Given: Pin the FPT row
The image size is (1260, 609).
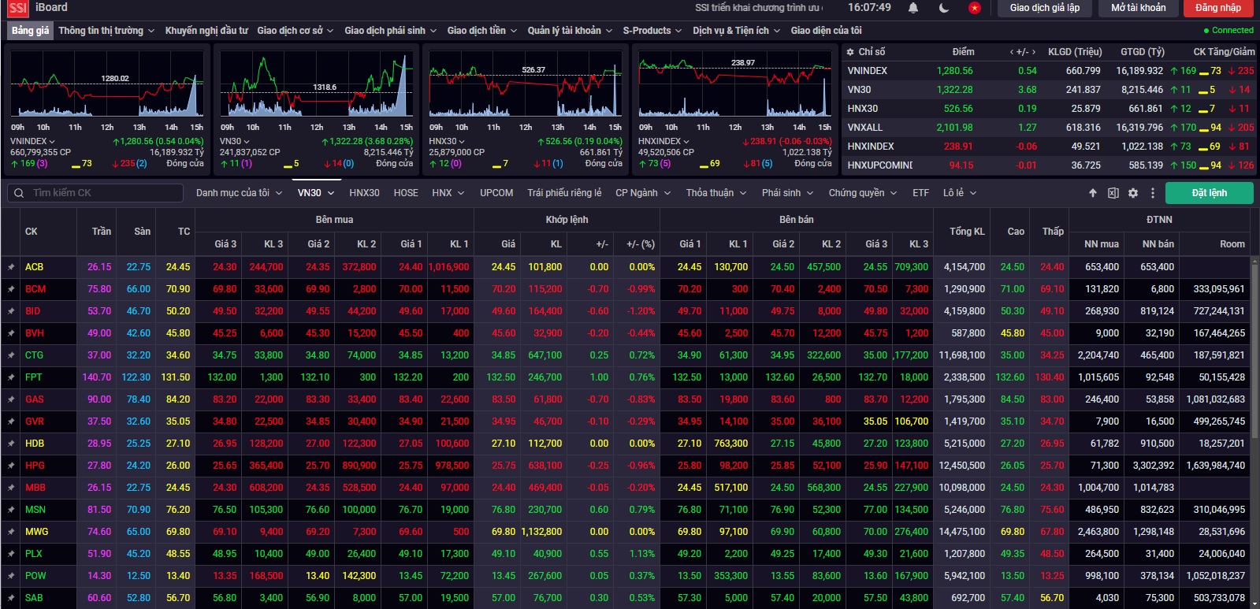Looking at the screenshot, I should [11, 377].
